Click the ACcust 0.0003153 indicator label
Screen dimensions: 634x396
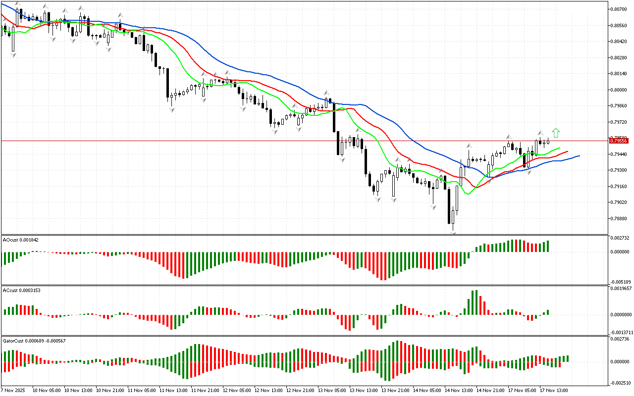click(22, 291)
